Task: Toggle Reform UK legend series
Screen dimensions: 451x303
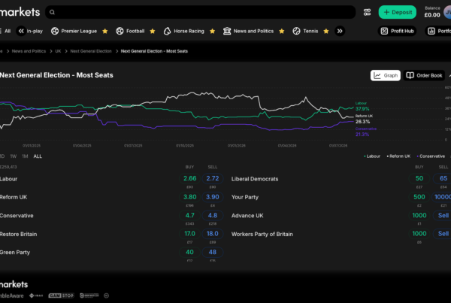Action: (x=398, y=156)
